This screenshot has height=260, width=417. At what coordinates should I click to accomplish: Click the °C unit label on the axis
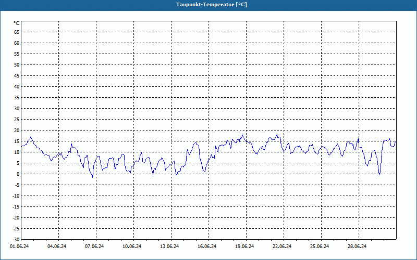coord(17,23)
